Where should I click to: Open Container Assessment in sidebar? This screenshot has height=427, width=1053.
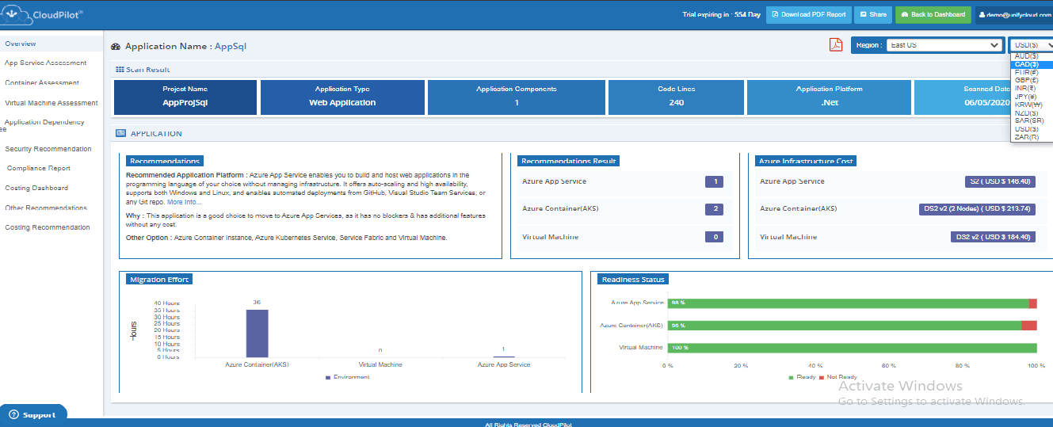pyautogui.click(x=42, y=82)
